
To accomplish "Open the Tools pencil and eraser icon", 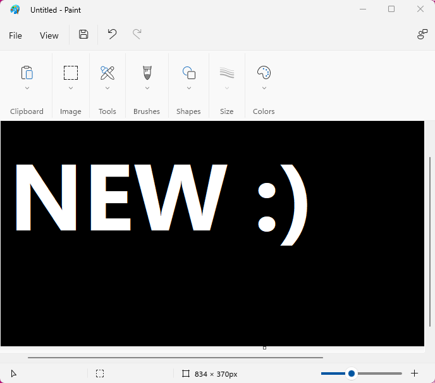I will click(107, 72).
